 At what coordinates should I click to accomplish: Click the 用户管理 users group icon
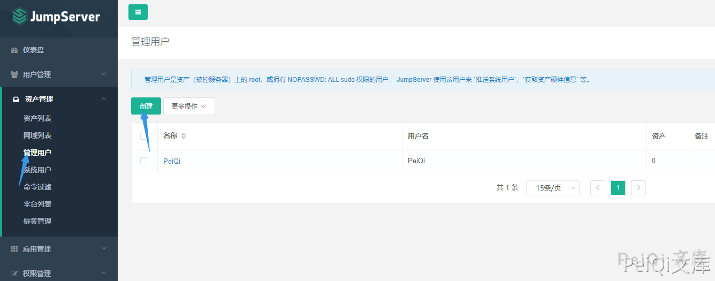(x=14, y=74)
